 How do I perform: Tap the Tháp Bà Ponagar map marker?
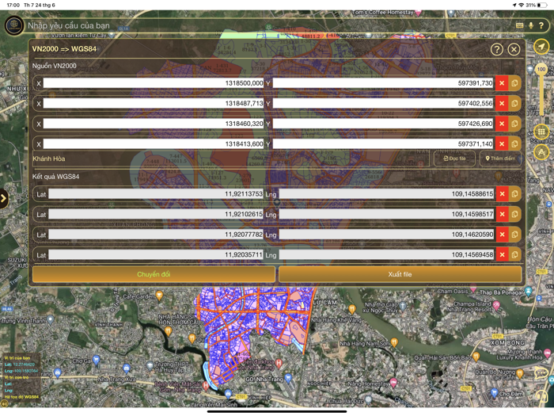(x=528, y=292)
